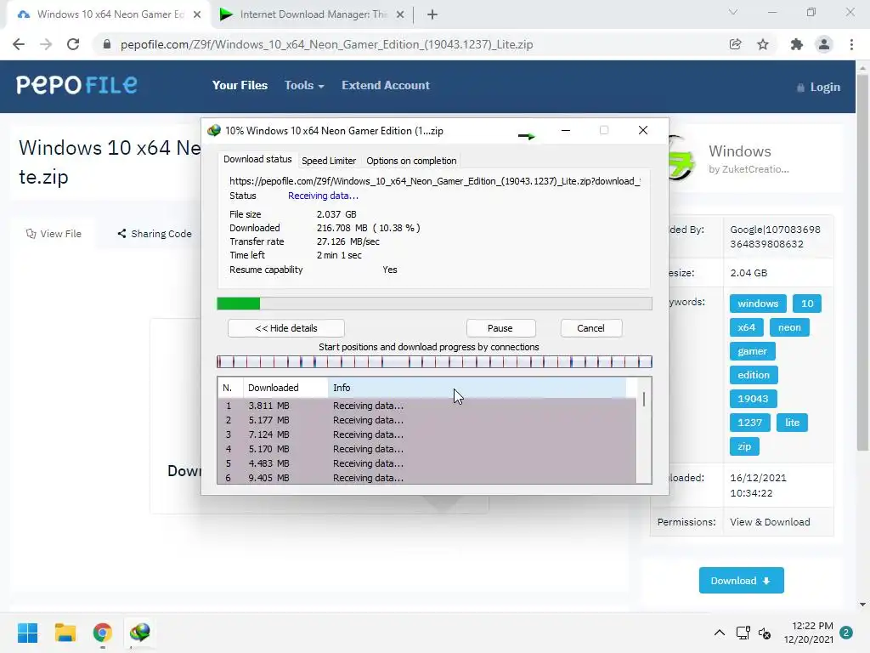870x653 pixels.
Task: Click the PepoFile logo
Action: click(76, 85)
